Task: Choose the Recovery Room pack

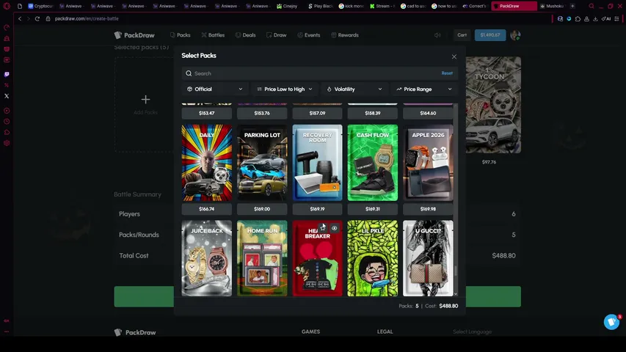Action: point(317,162)
